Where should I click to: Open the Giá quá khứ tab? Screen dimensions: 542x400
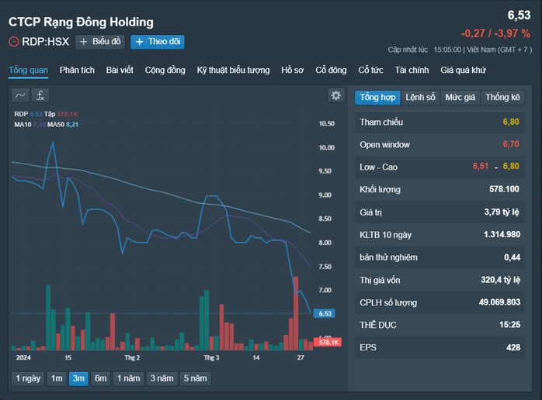pyautogui.click(x=463, y=71)
